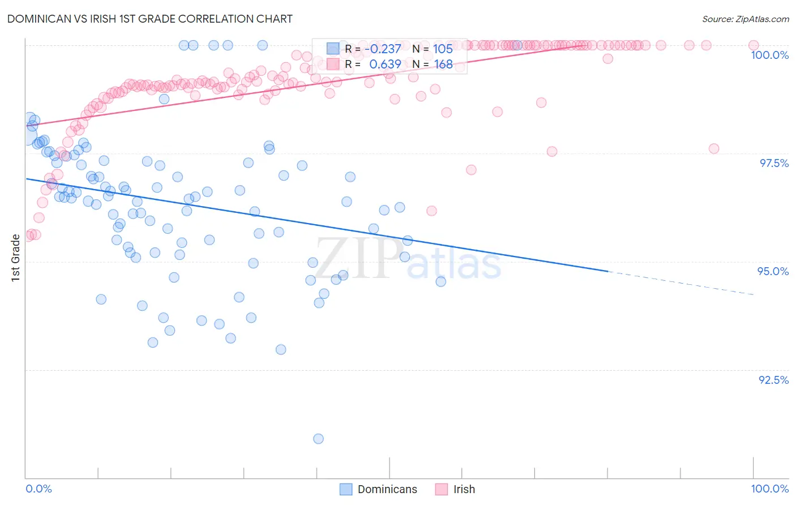This screenshot has width=796, height=505.
Task: Click the 0.0% x-axis label
Action: 39,489
